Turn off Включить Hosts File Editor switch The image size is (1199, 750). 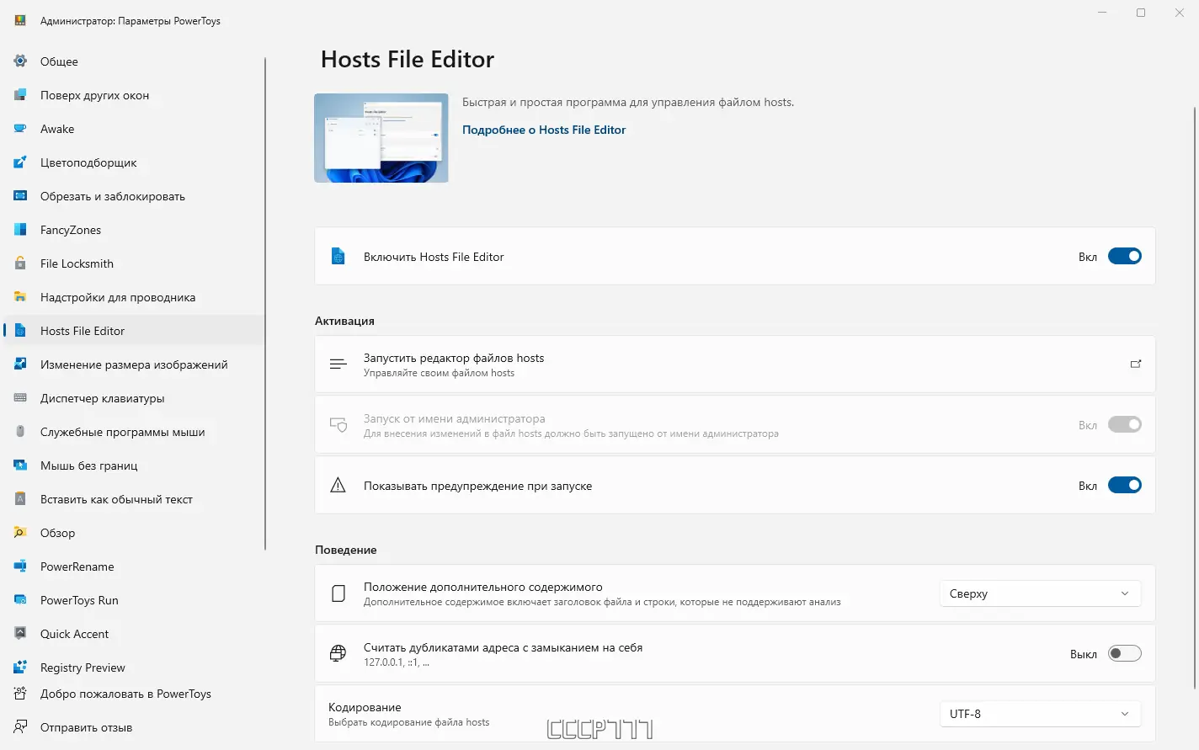pyautogui.click(x=1124, y=256)
